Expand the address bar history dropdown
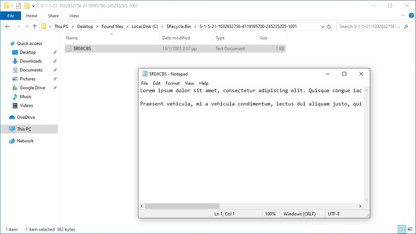Screen dimensions: 416x234 [x=323, y=26]
